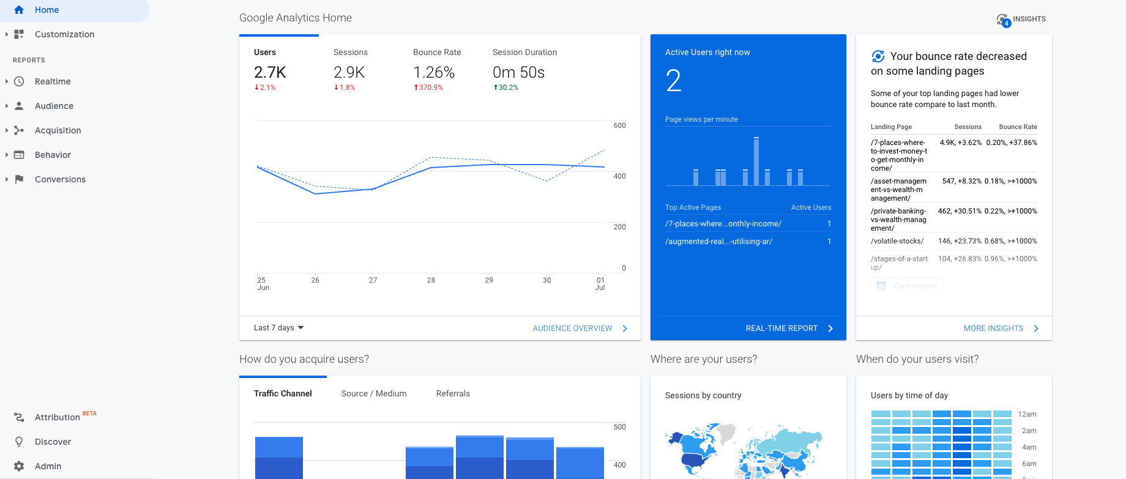Expand the Realtime reports arrow
This screenshot has height=479, width=1126.
point(6,81)
